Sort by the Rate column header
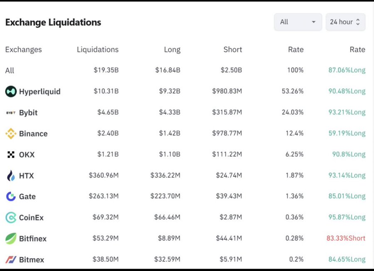This screenshot has height=271, width=374. coord(295,49)
